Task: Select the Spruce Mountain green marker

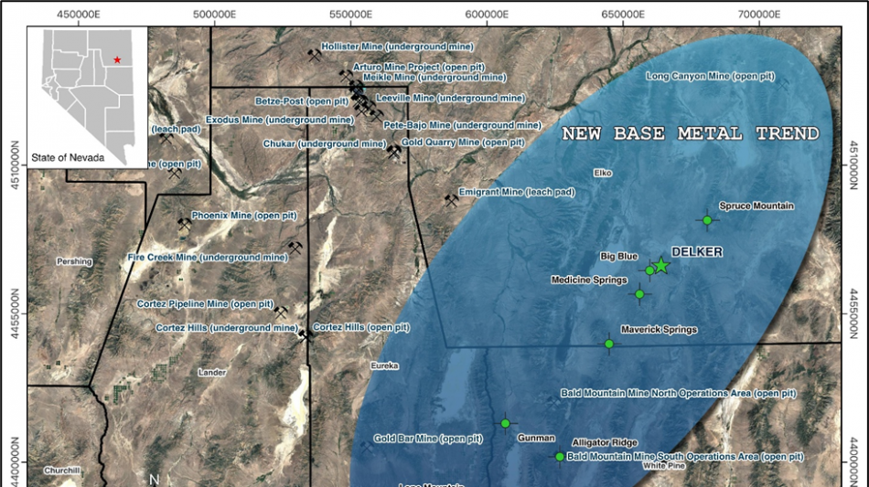Action: point(707,219)
